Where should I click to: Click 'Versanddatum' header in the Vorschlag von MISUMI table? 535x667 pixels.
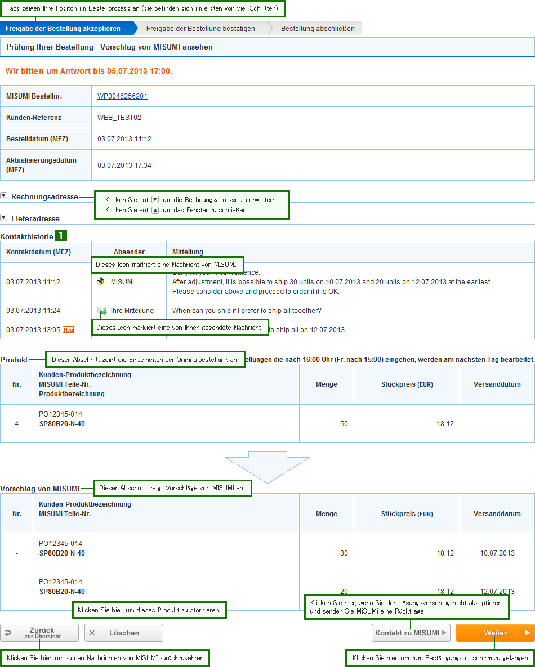click(497, 513)
